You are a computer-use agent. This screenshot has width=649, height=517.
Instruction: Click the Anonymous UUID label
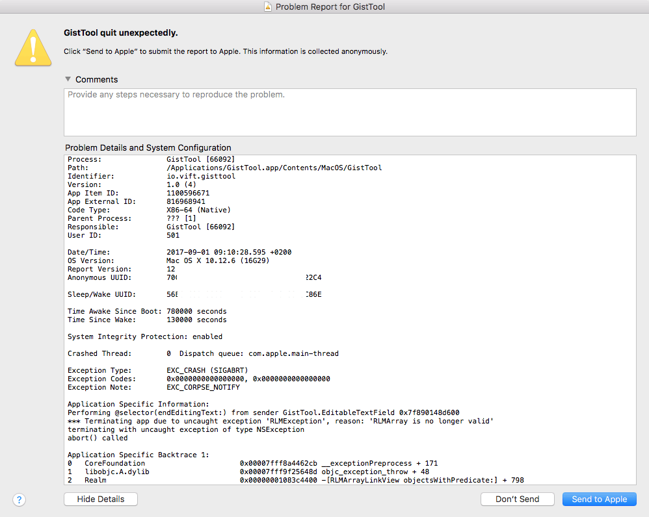pyautogui.click(x=99, y=278)
